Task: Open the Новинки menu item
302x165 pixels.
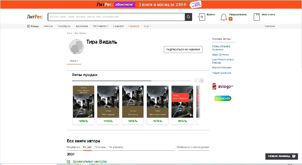Action: (48, 26)
